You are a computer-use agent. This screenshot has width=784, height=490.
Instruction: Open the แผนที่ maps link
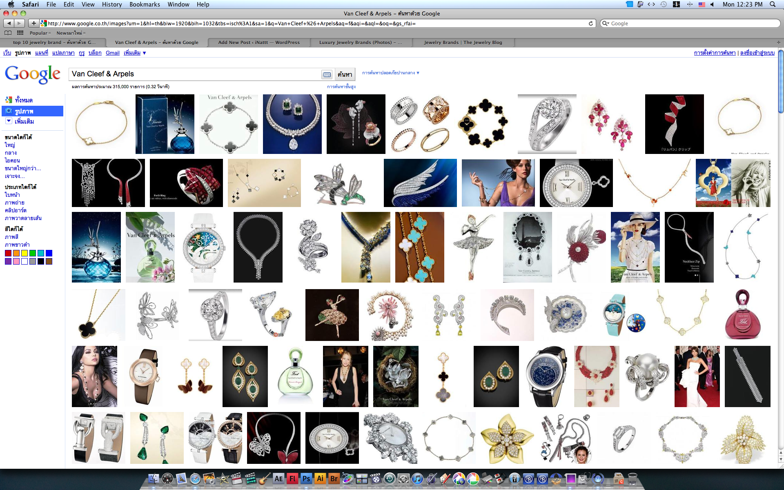tap(41, 53)
